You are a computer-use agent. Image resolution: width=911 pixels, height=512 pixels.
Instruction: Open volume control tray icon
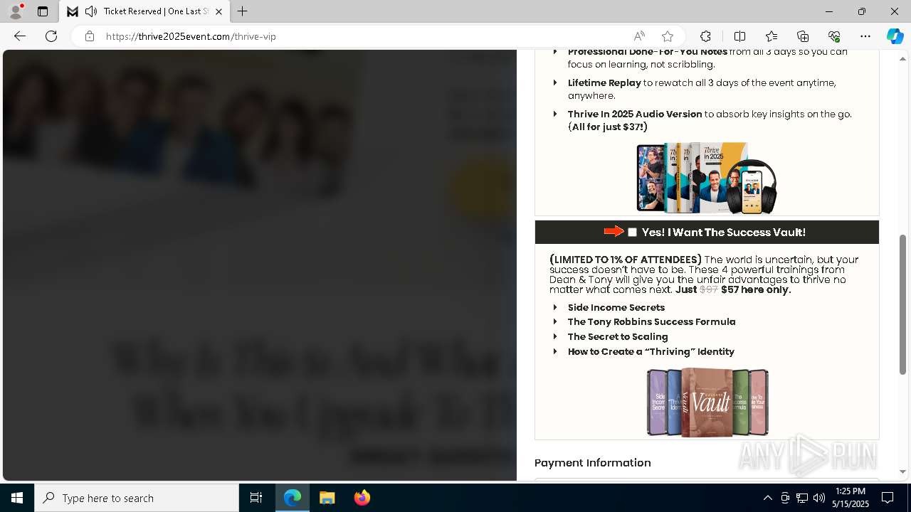(x=819, y=498)
